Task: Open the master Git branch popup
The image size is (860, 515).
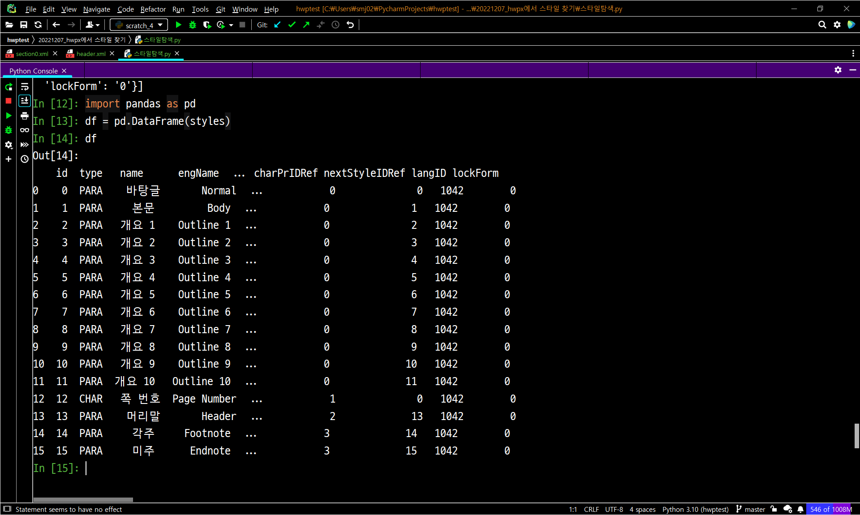Action: click(751, 509)
